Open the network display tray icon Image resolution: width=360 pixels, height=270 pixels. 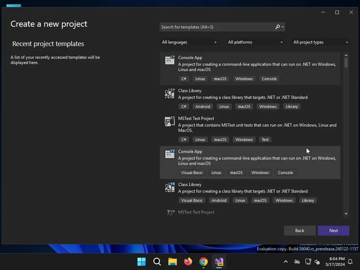coord(308,262)
